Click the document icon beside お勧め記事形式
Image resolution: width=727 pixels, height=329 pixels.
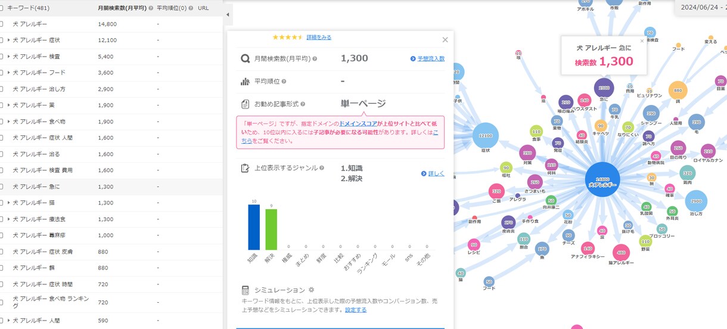(x=245, y=104)
